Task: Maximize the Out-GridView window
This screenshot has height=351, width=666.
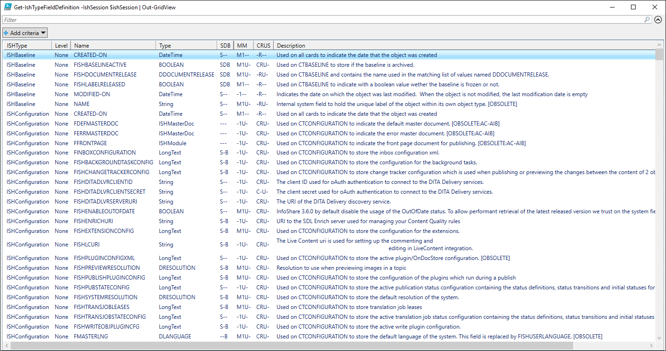Action: (633, 7)
